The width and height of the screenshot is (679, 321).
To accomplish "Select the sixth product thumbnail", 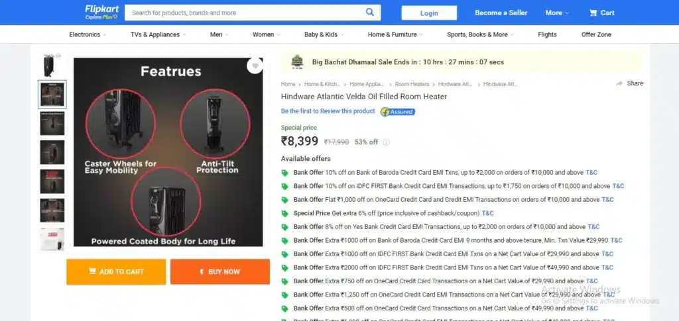I will point(52,210).
